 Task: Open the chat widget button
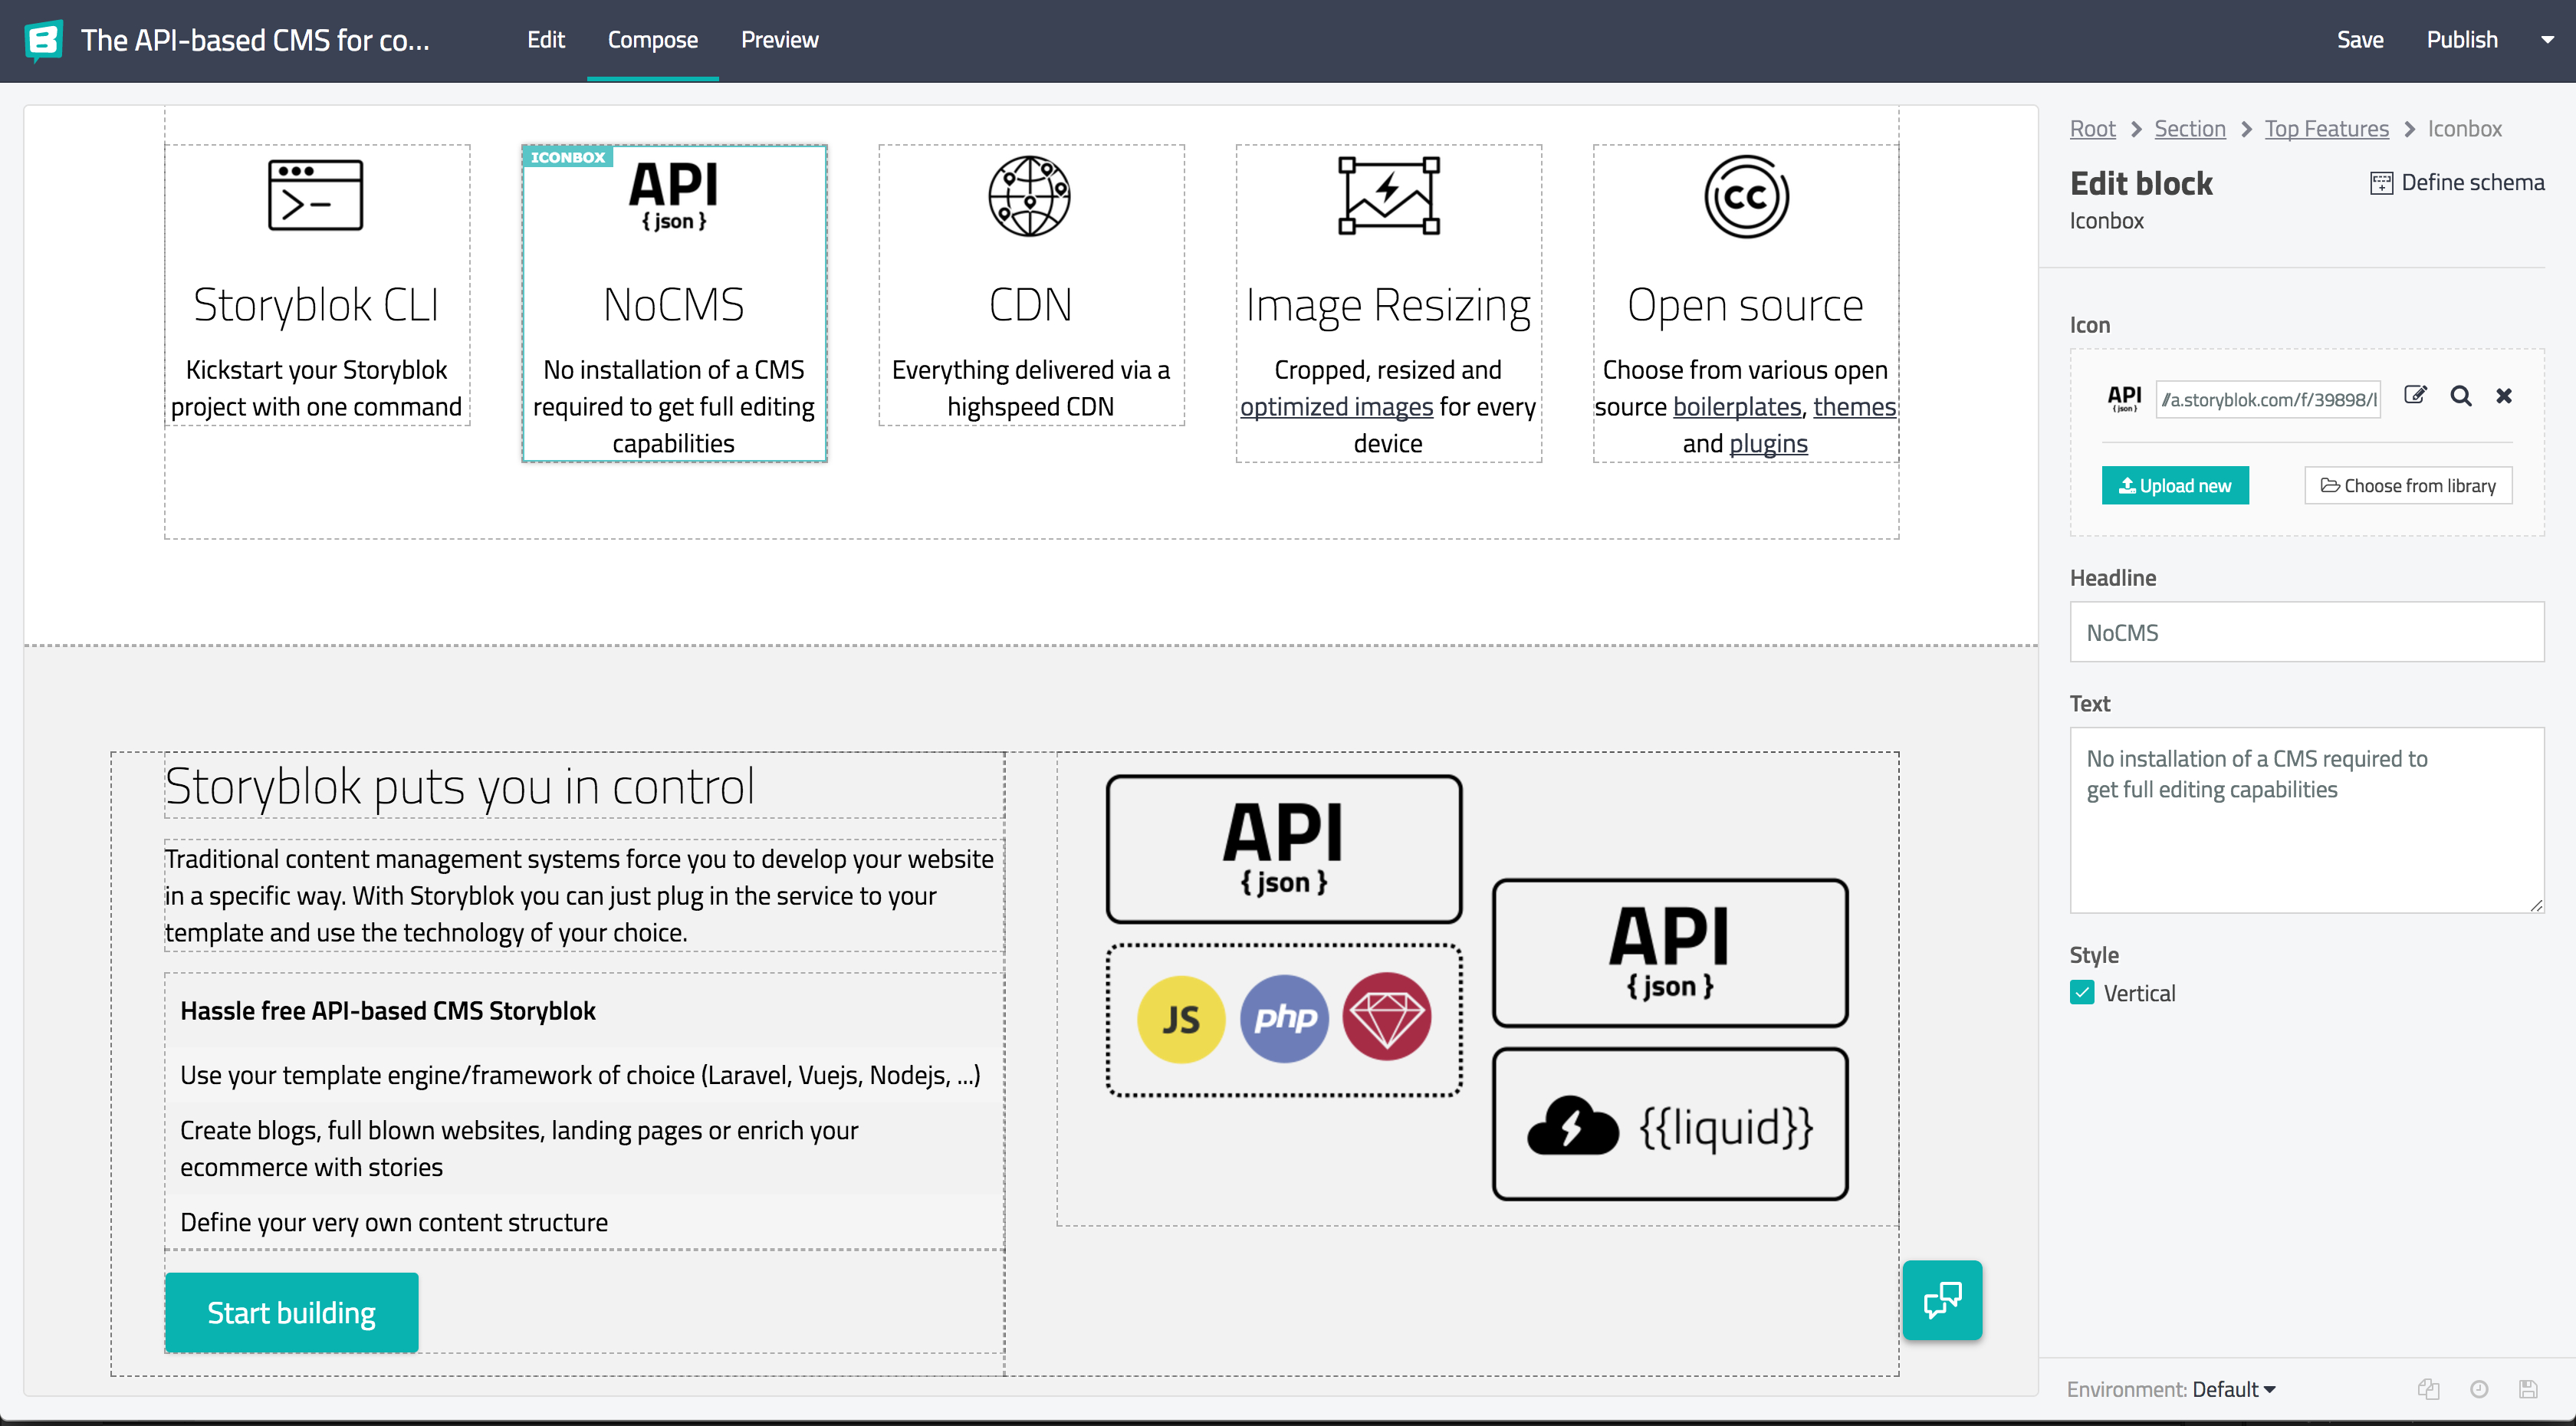click(1941, 1299)
